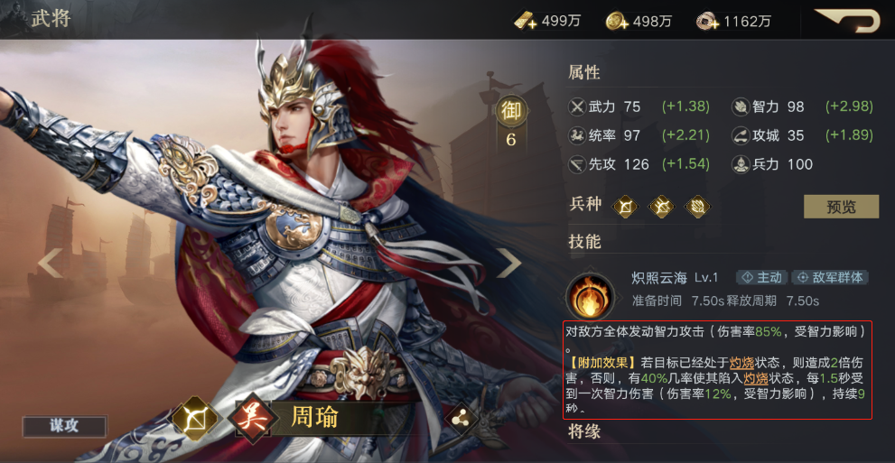Tap the red 吴 faction badge
Screen dimensions: 895x463
252,419
